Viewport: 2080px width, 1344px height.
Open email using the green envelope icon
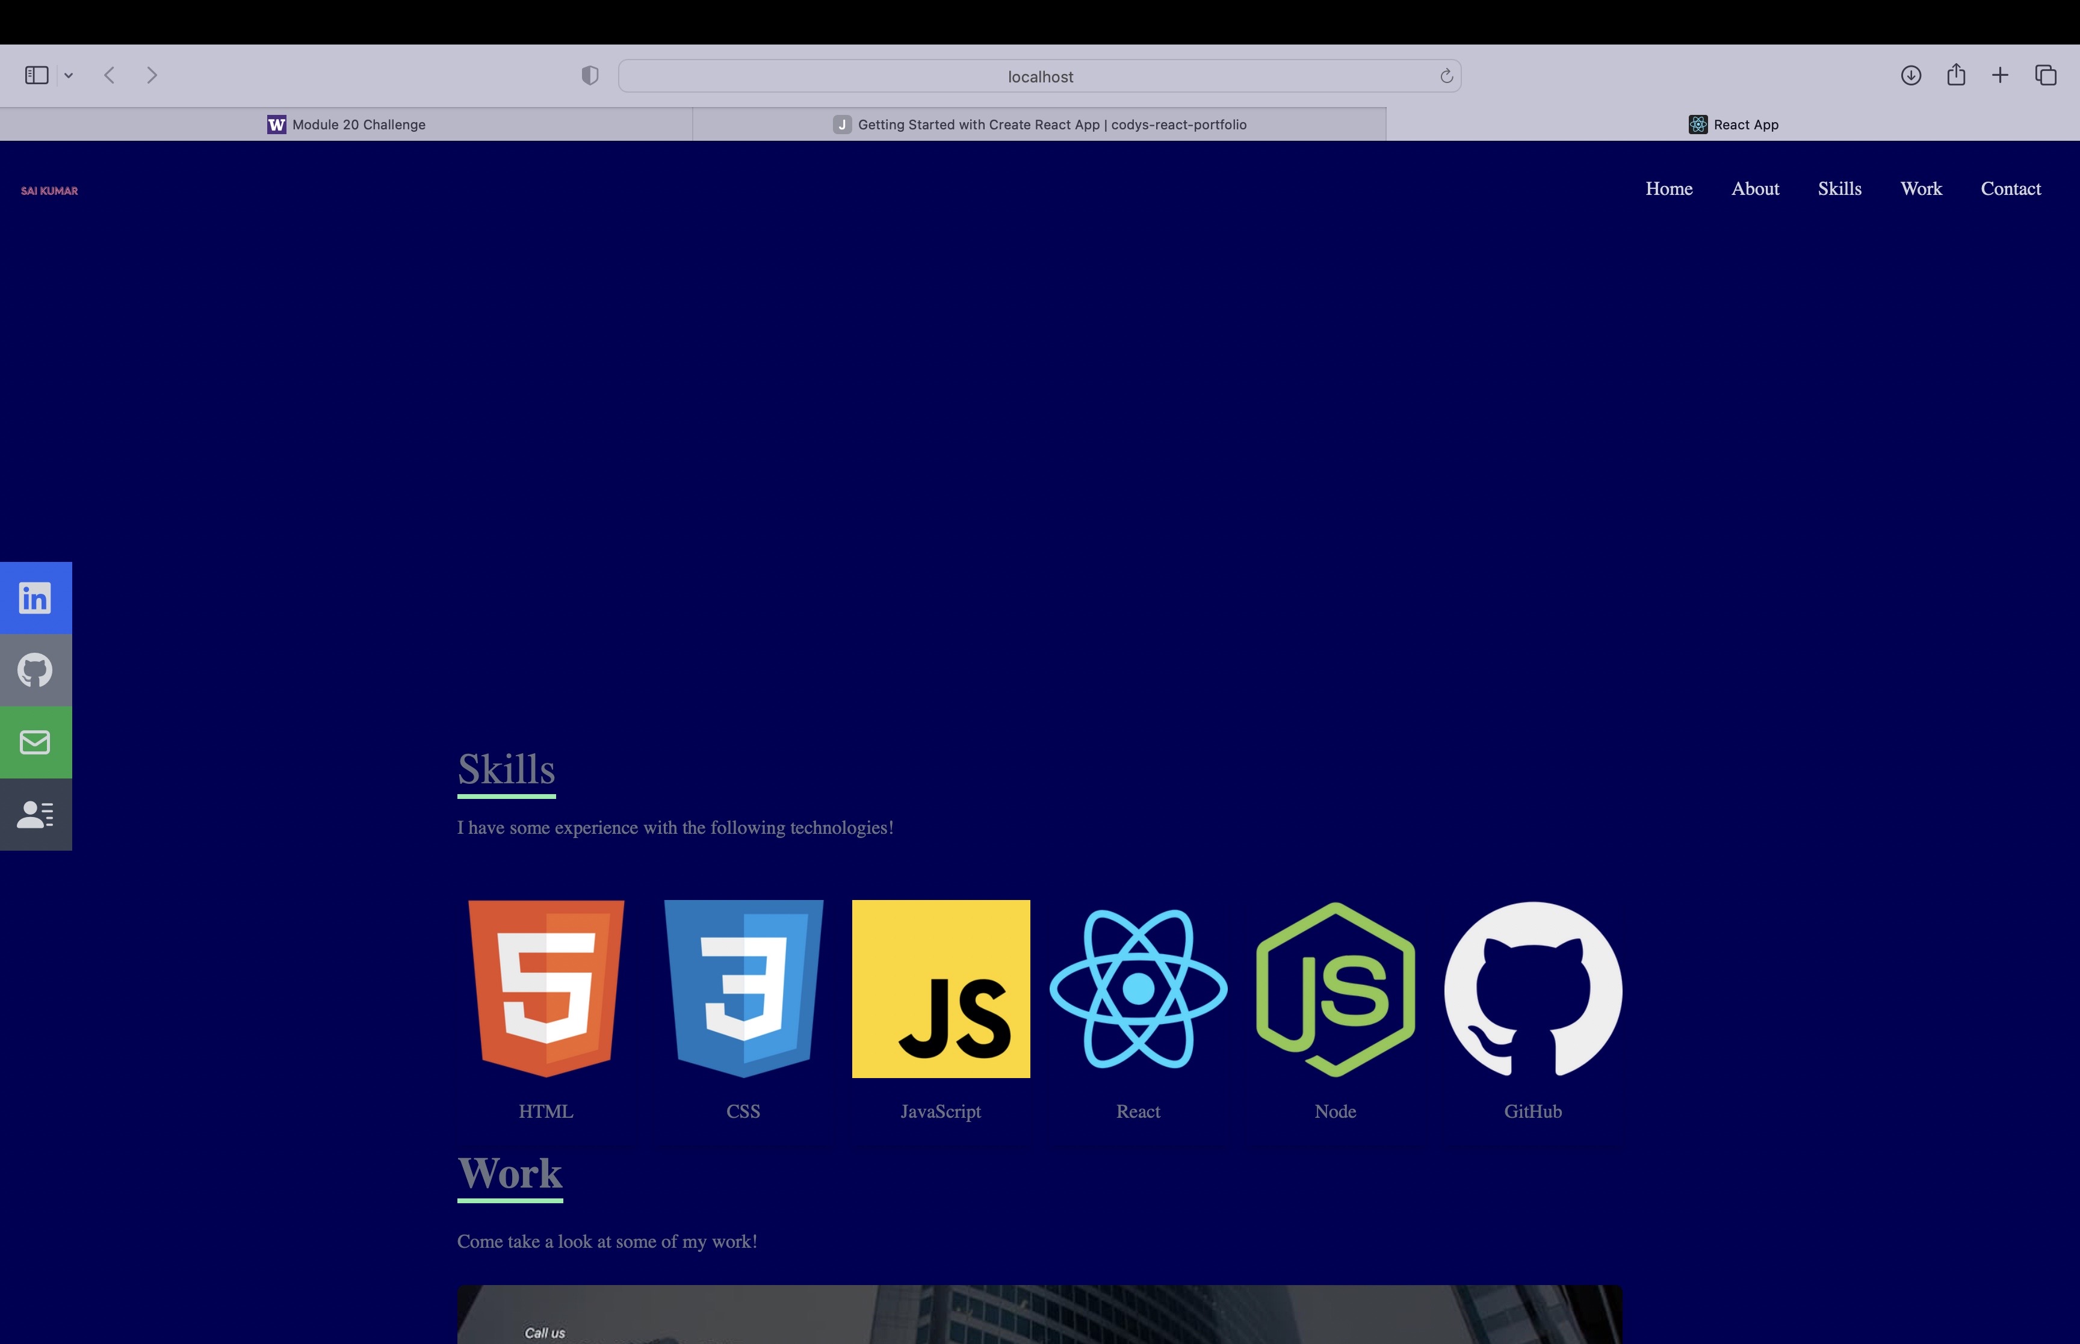pos(35,742)
